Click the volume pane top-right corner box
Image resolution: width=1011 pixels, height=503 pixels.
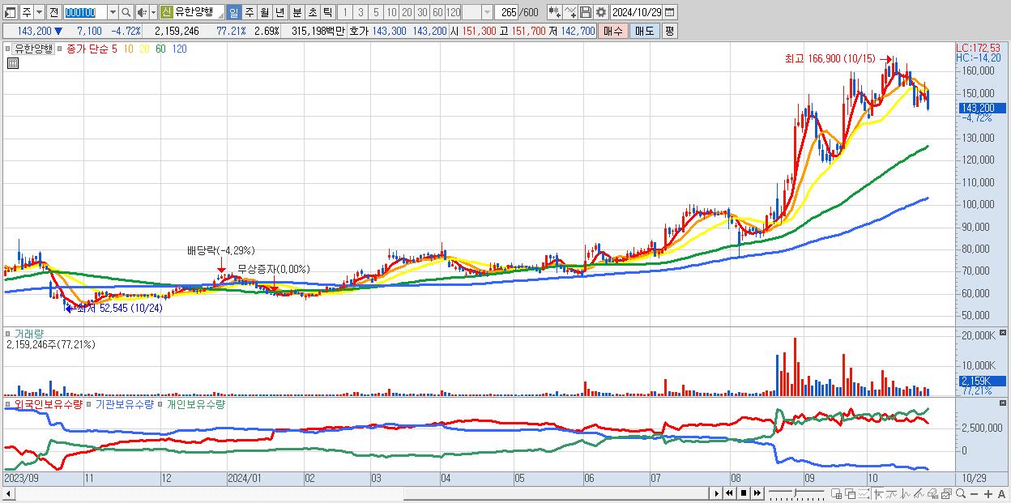1005,331
